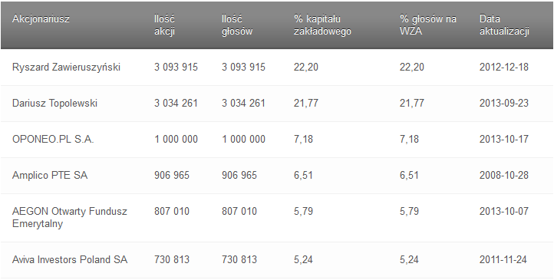Click the Ilość głosów column header
554x280 pixels.
(x=237, y=25)
